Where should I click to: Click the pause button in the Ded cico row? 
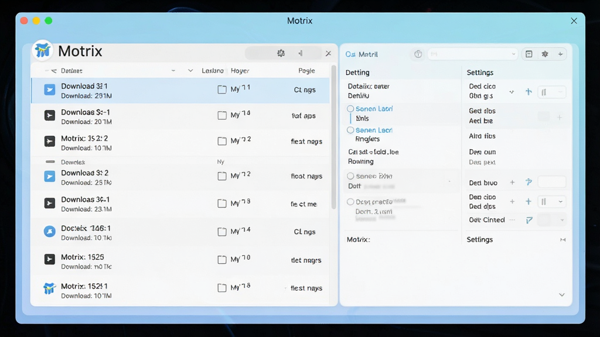[x=544, y=92]
